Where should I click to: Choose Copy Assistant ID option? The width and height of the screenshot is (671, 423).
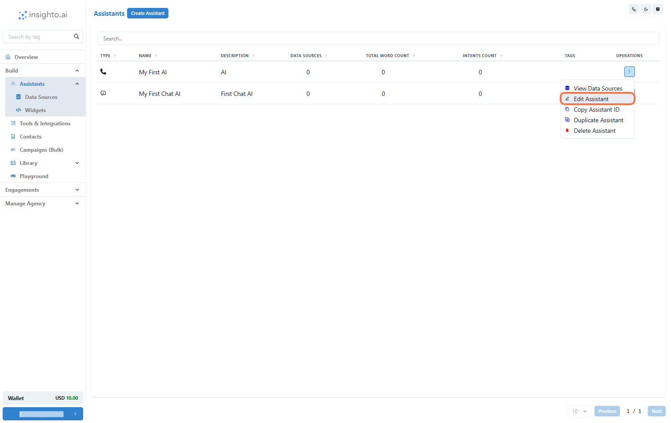[598, 109]
